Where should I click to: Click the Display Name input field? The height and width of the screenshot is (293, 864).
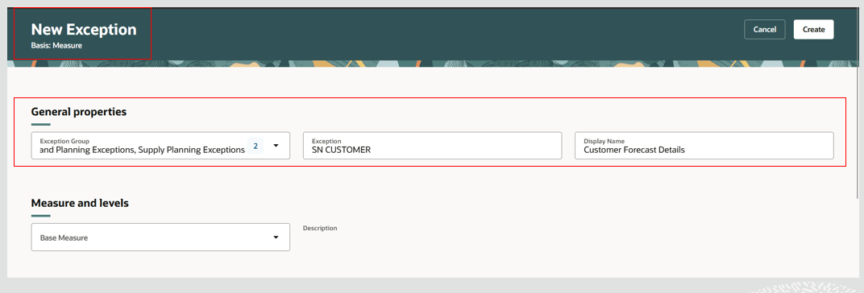click(x=704, y=146)
